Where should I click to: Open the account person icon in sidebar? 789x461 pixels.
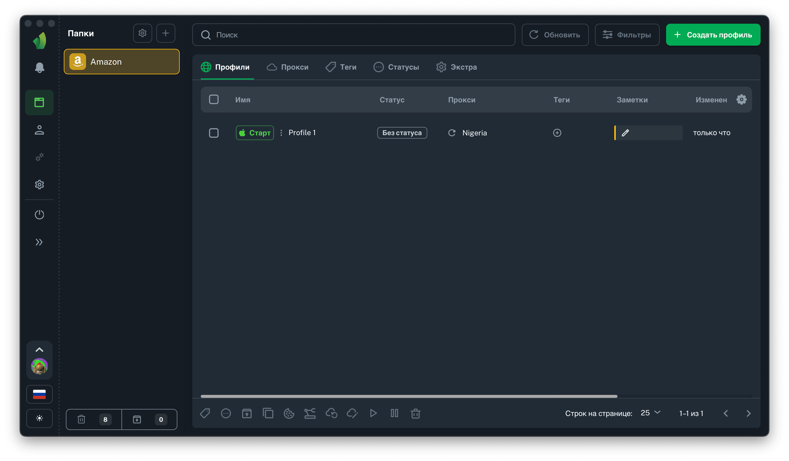(39, 130)
